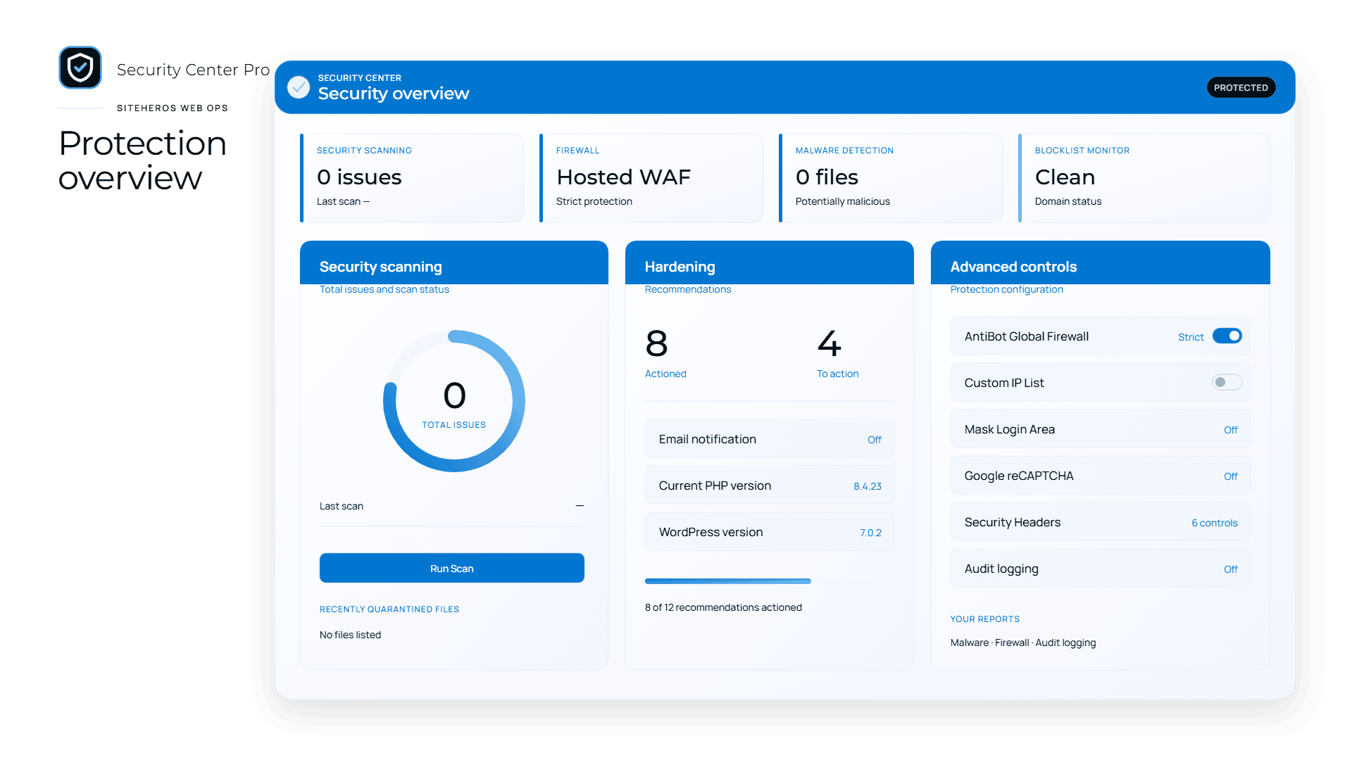Click the Malware · Firewall · Audit logging reports text
1352x760 pixels.
[x=1022, y=642]
